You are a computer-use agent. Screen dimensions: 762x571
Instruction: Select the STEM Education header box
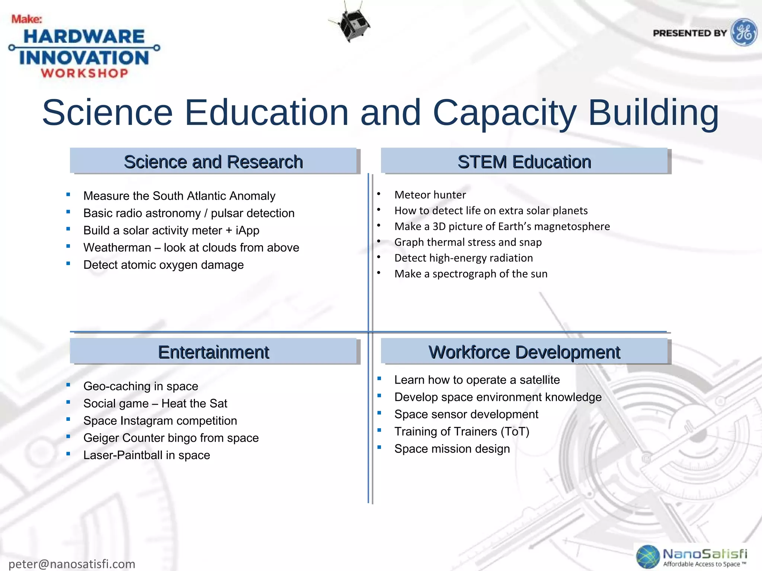(x=524, y=161)
